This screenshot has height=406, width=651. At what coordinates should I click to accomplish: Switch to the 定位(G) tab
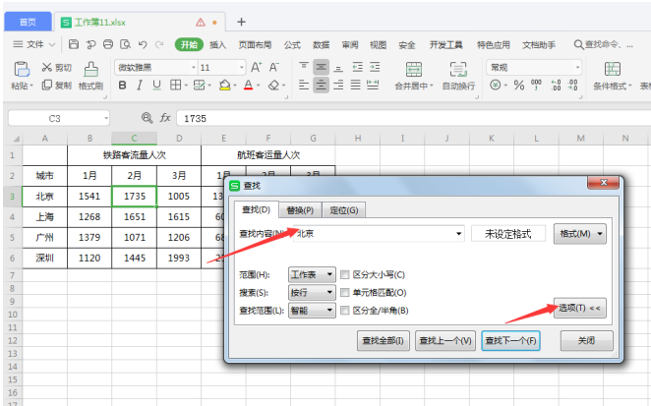point(344,210)
